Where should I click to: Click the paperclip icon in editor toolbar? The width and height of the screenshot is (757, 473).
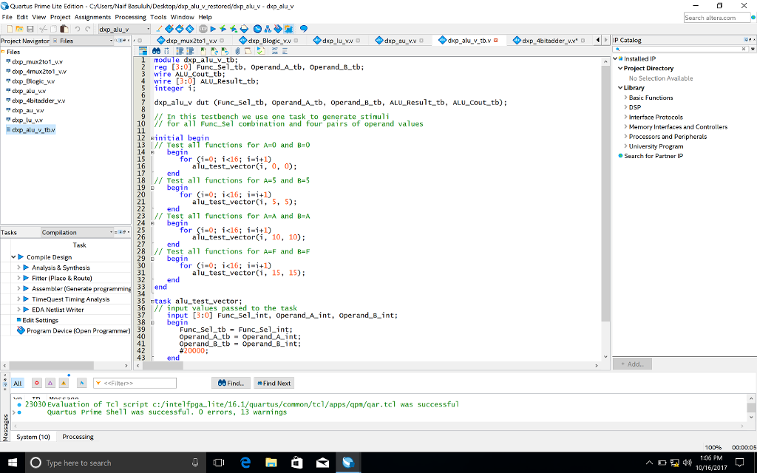click(237, 51)
